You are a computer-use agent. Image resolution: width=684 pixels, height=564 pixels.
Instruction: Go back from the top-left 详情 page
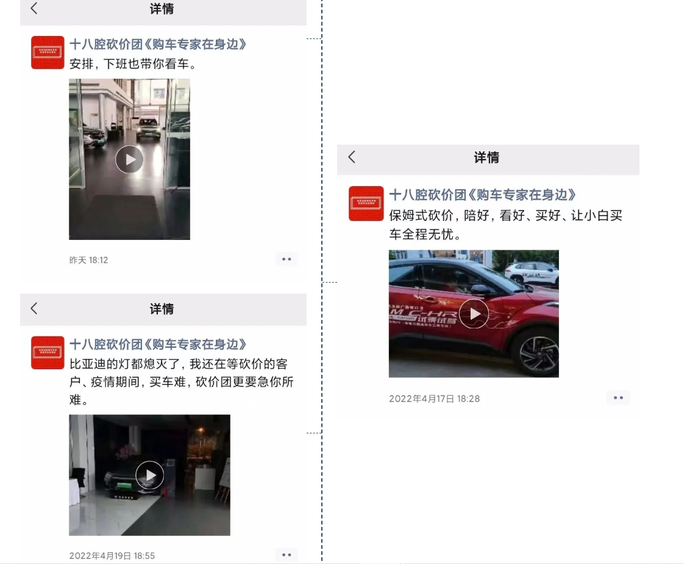34,8
